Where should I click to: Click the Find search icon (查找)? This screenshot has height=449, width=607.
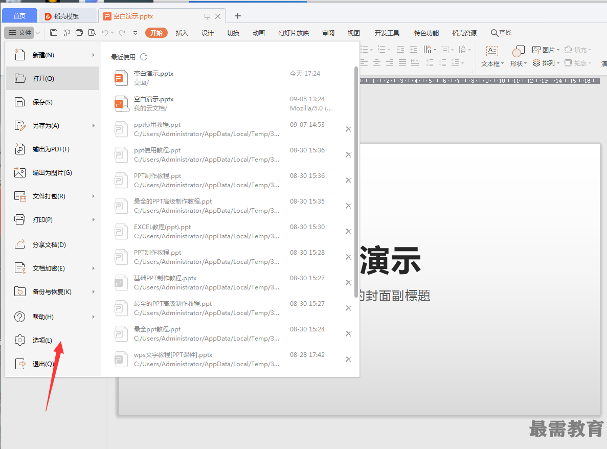click(501, 33)
